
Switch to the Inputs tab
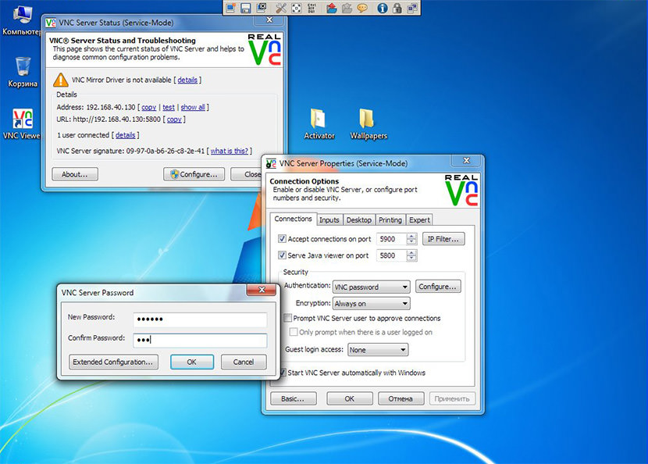329,220
